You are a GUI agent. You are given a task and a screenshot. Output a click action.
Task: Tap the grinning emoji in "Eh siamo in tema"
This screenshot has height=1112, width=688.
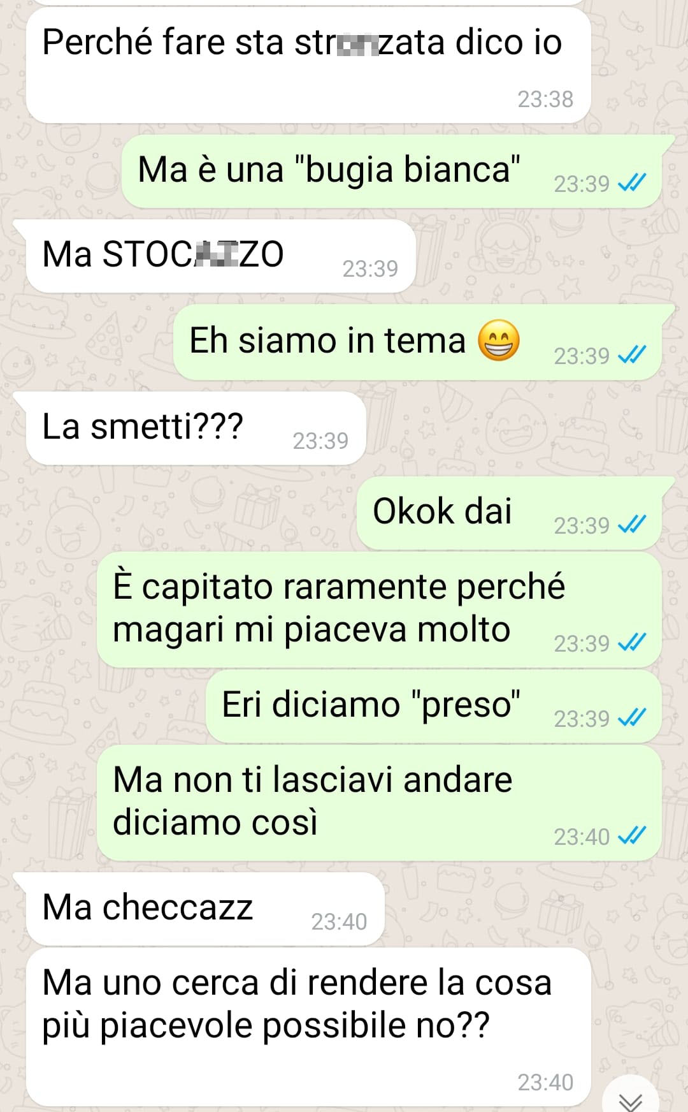(x=499, y=340)
